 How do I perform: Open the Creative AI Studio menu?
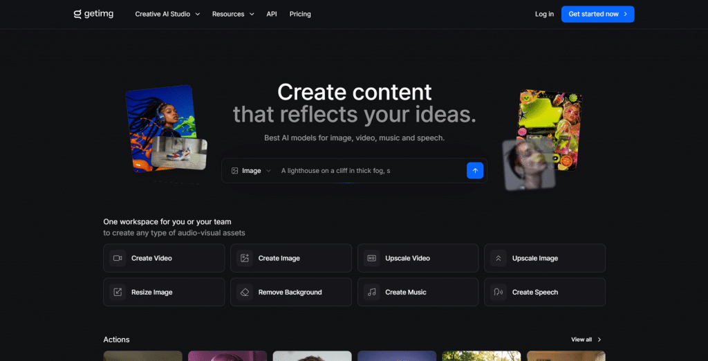pos(167,14)
